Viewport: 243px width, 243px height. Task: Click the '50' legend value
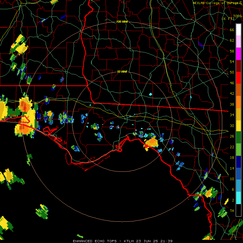click(x=232, y=72)
